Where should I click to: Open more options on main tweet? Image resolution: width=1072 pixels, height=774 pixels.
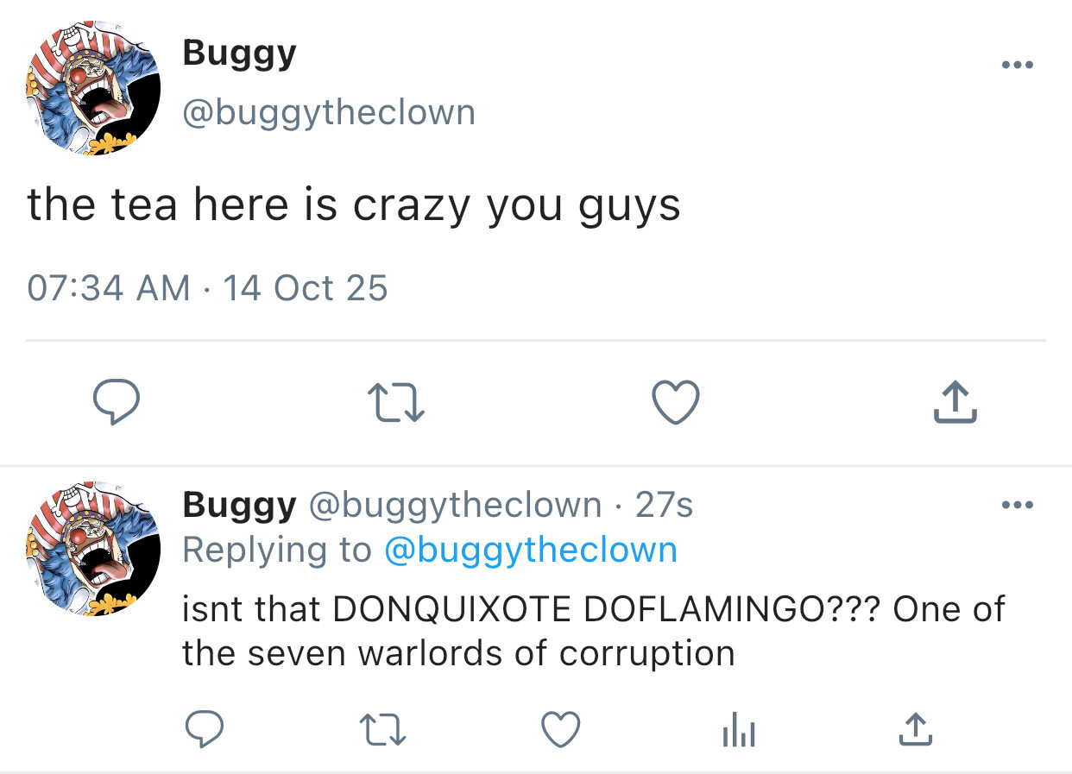click(1018, 65)
